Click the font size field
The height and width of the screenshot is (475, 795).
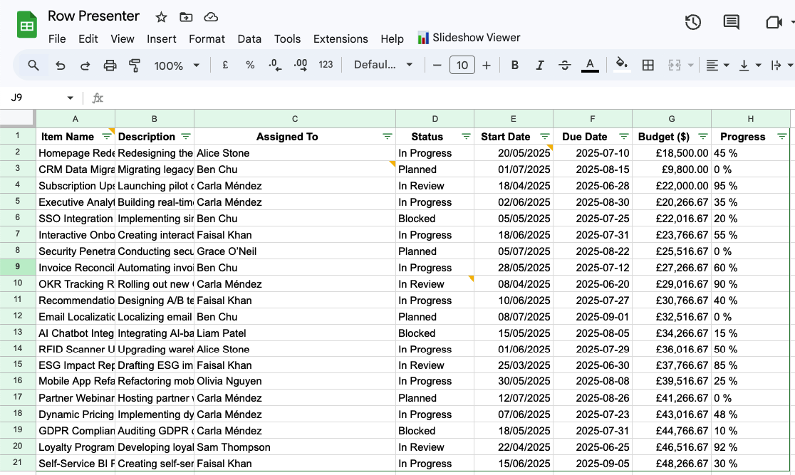[x=462, y=65]
